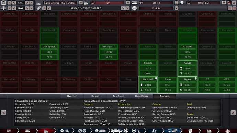Switch to the Test Track tab
237x133 pixels.
tap(118, 96)
